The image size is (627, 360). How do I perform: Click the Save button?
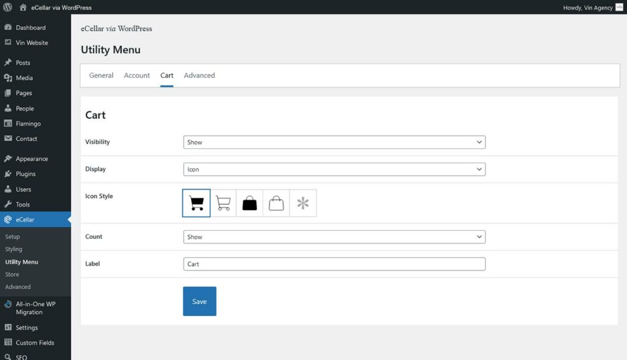199,301
